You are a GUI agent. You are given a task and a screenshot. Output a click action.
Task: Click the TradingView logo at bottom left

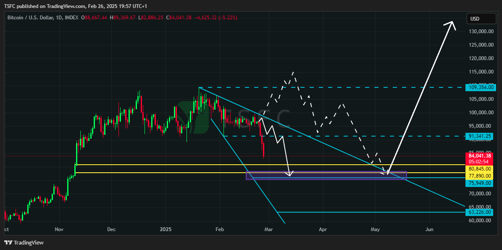(x=24, y=242)
